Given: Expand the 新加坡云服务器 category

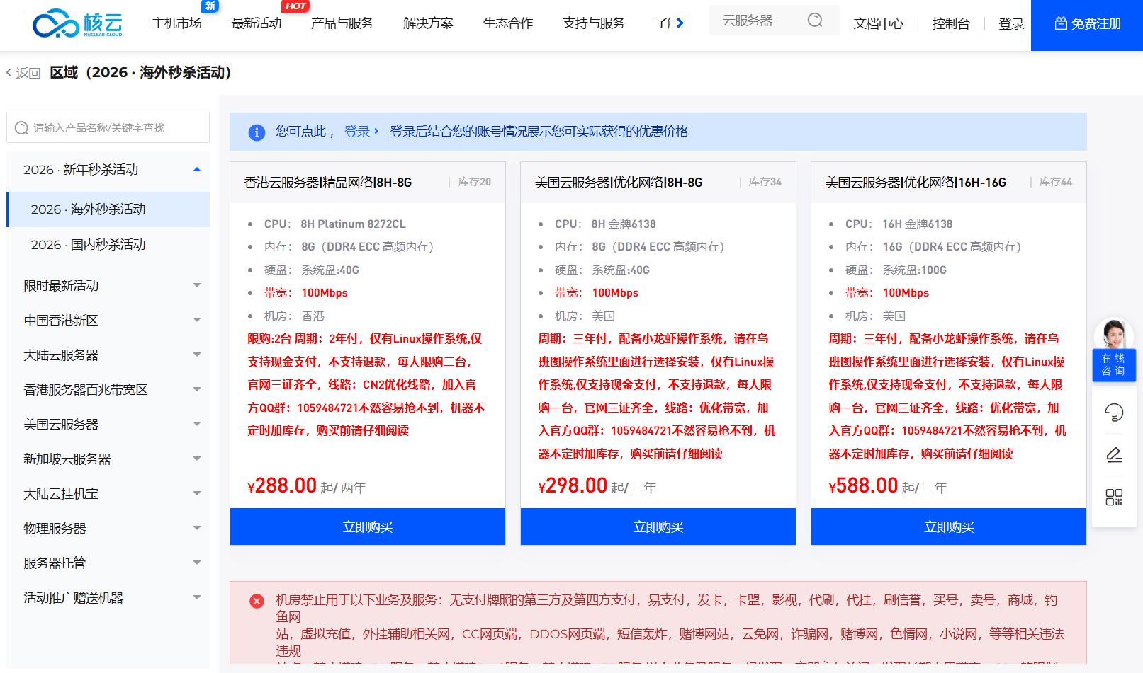Looking at the screenshot, I should (x=197, y=459).
